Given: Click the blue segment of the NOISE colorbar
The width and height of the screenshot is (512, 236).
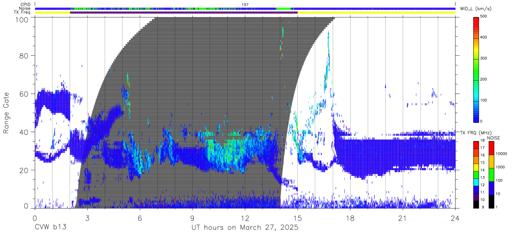Looking at the screenshot, I should pos(491,188).
